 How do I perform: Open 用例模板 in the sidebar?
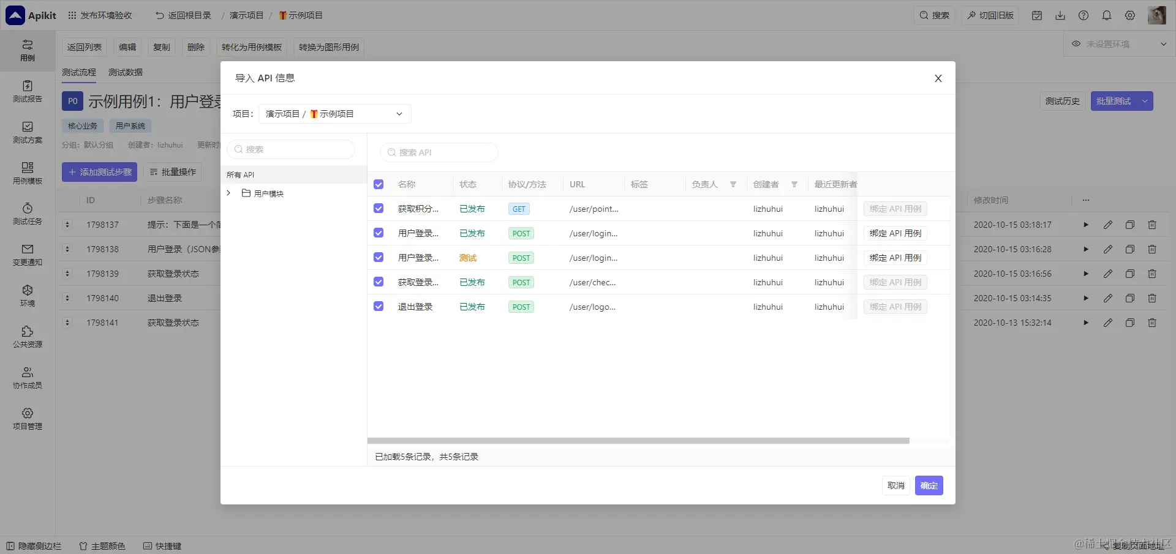pos(28,174)
